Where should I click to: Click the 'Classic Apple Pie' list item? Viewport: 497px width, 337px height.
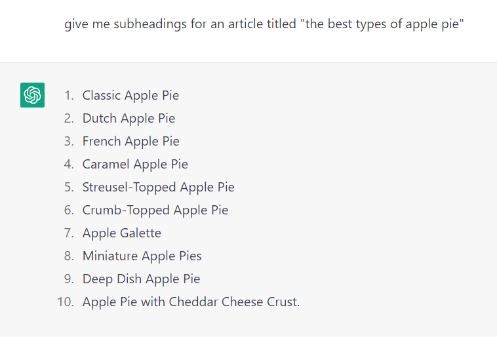click(x=130, y=96)
